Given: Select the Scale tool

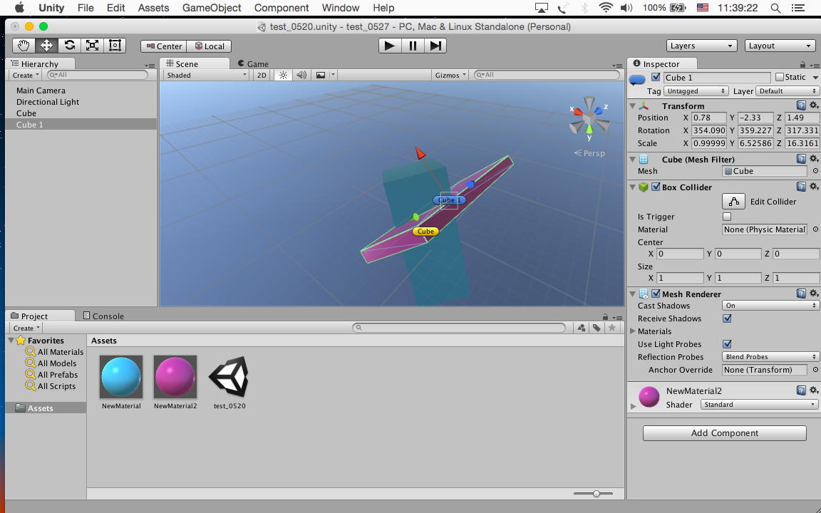Looking at the screenshot, I should click(92, 46).
